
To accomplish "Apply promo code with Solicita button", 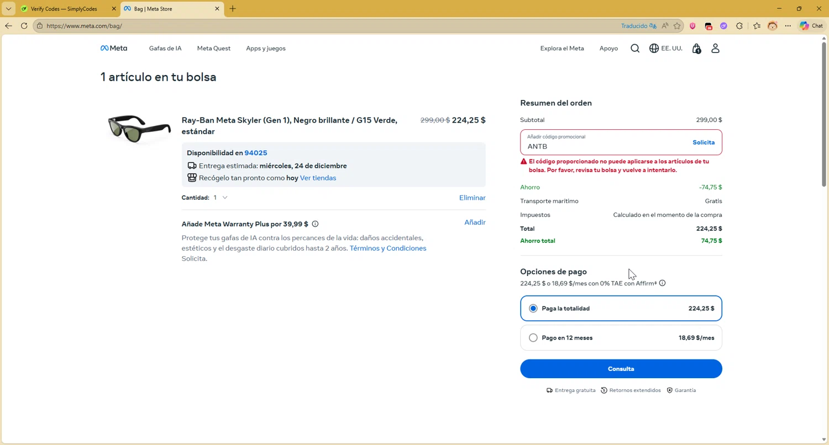I will [x=704, y=142].
